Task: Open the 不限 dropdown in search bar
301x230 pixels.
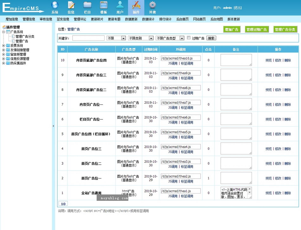Action: point(116,38)
